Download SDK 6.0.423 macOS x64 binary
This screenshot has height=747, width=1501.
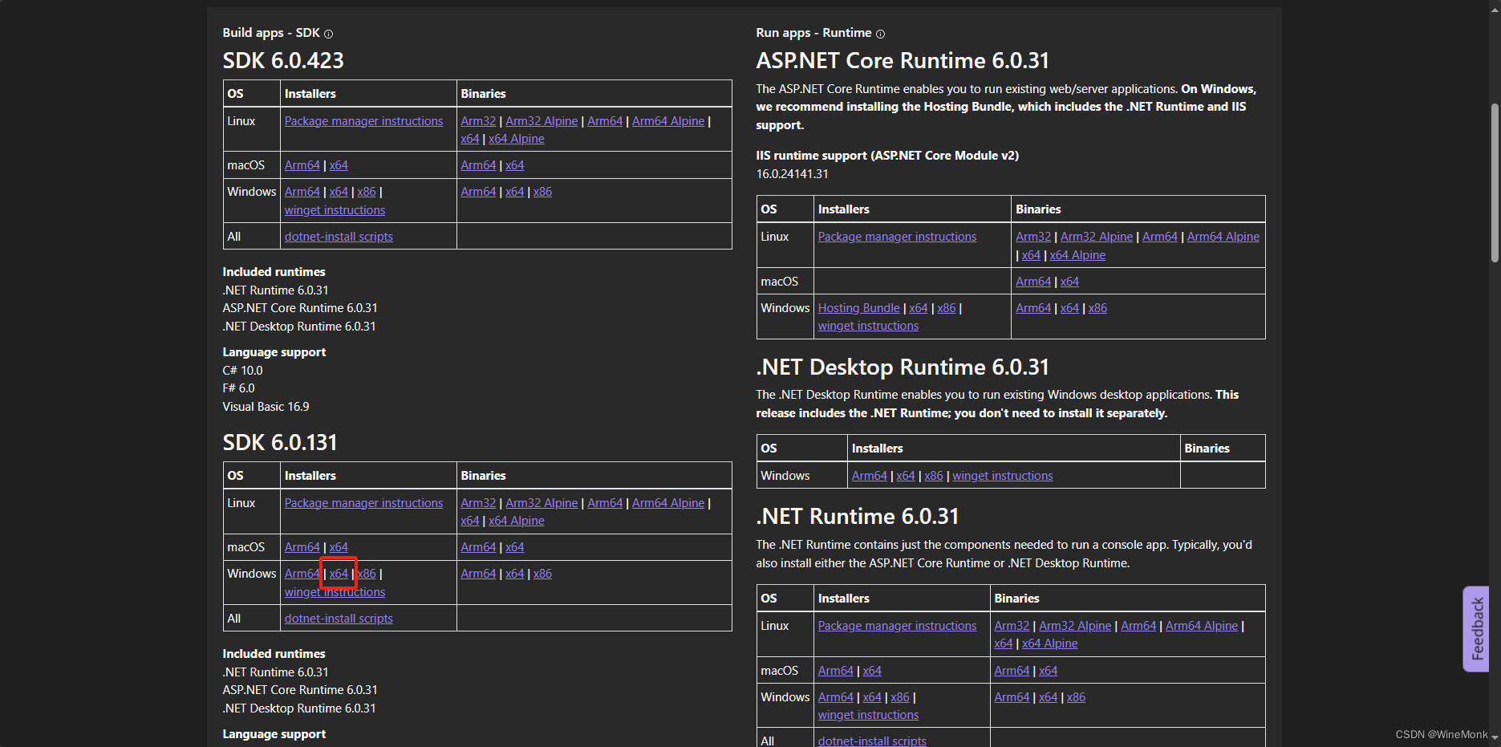(x=515, y=165)
